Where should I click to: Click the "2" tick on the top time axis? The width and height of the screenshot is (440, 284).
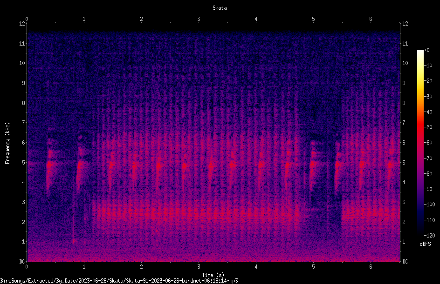141,19
